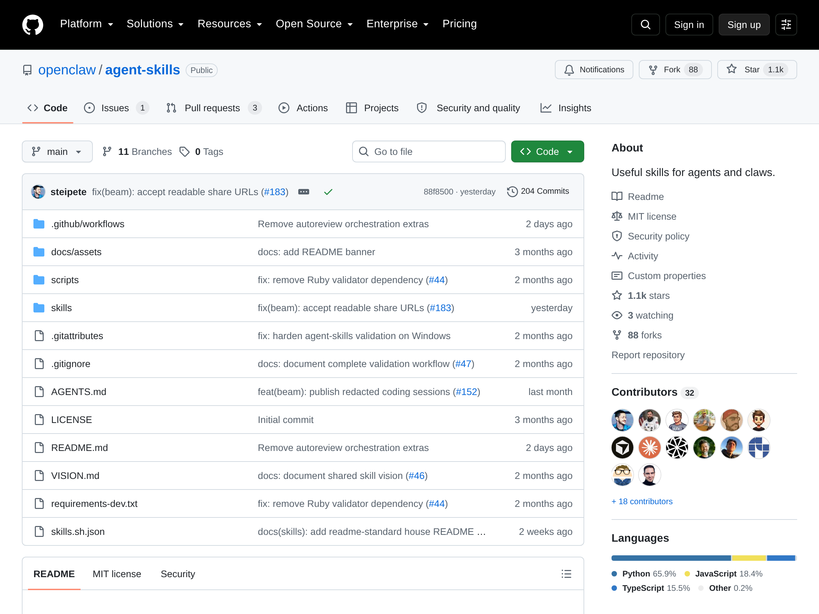Open the scripts folder
Viewport: 819px width, 614px height.
pos(65,280)
